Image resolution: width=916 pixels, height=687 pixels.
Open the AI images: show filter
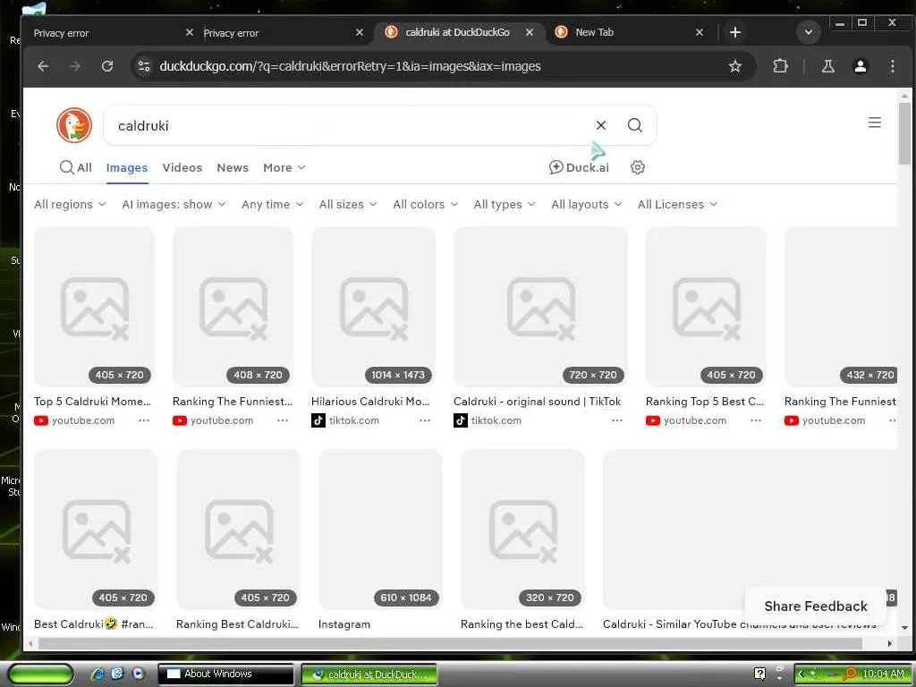(x=174, y=205)
